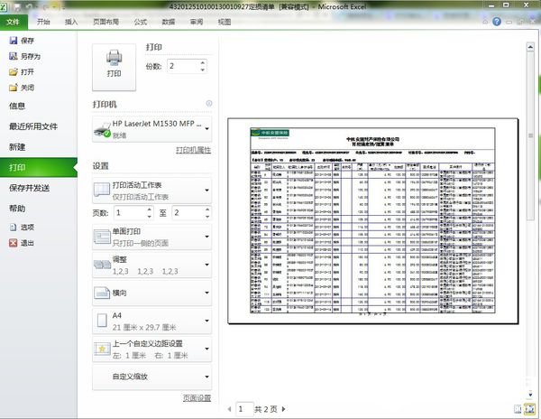
Task: Open 单面打印 duplex dropdown
Action: click(x=152, y=237)
